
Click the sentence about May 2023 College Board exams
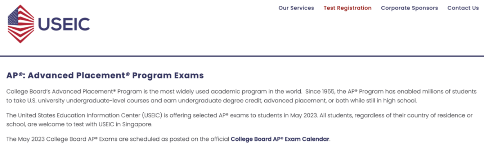point(168,139)
